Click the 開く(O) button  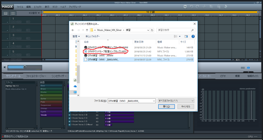[x=166, y=106]
